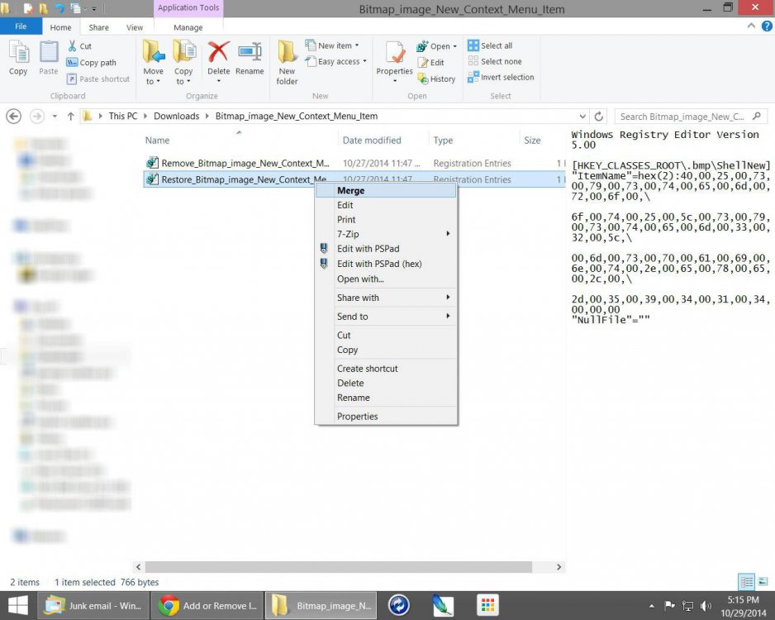775x620 pixels.
Task: Click the Search Bitmap_image_New_C... box
Action: (691, 117)
